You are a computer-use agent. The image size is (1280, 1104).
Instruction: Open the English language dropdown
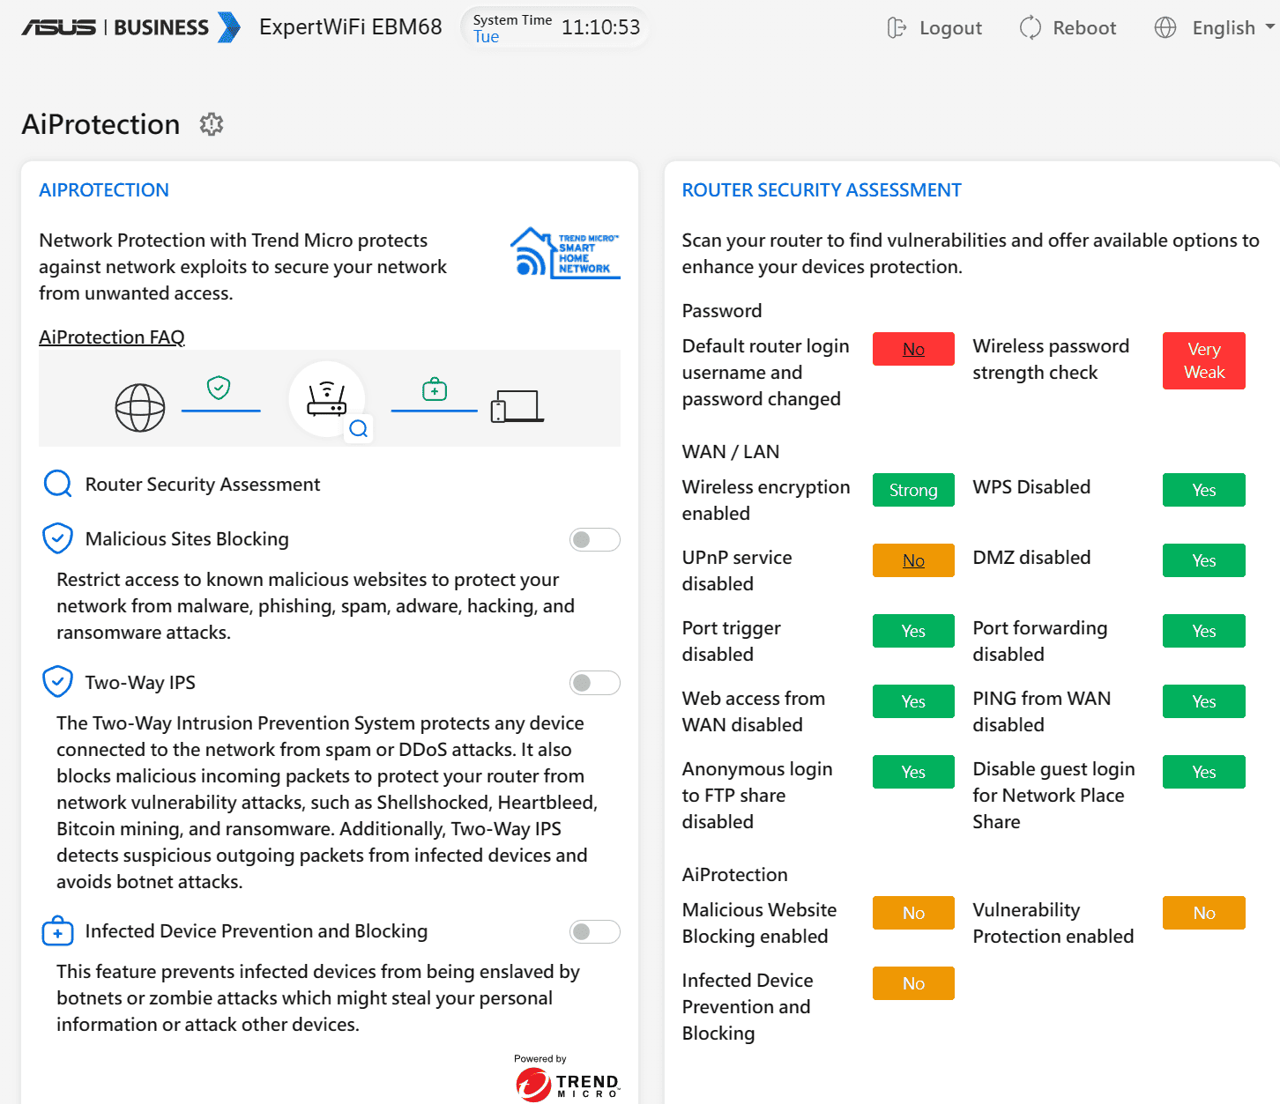[x=1233, y=28]
